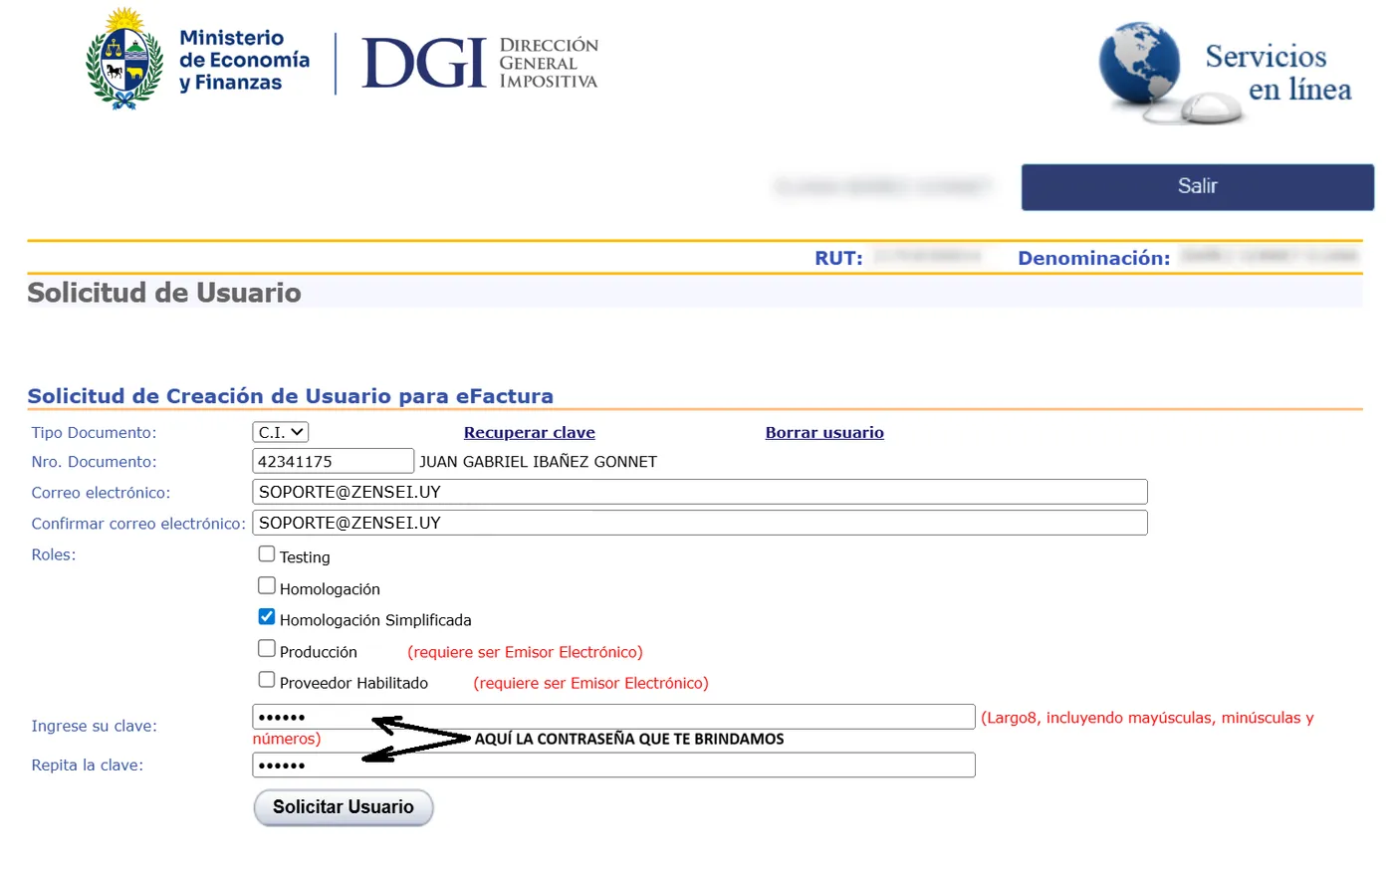Click the red note next to Proveedor Habilitado

590,683
